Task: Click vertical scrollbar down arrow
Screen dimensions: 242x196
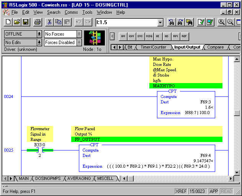Action: [237, 173]
